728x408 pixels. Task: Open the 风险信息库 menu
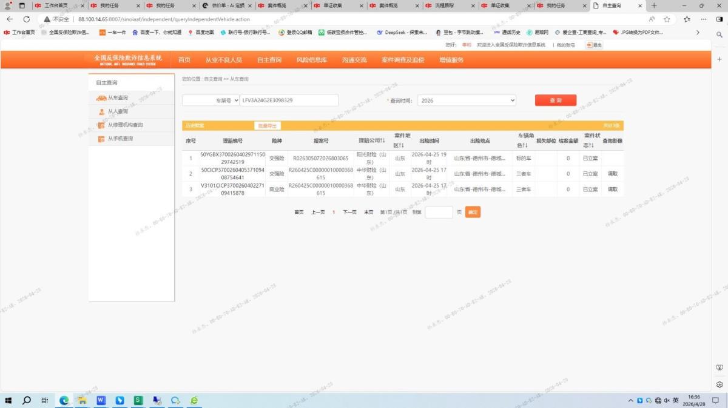pos(312,60)
